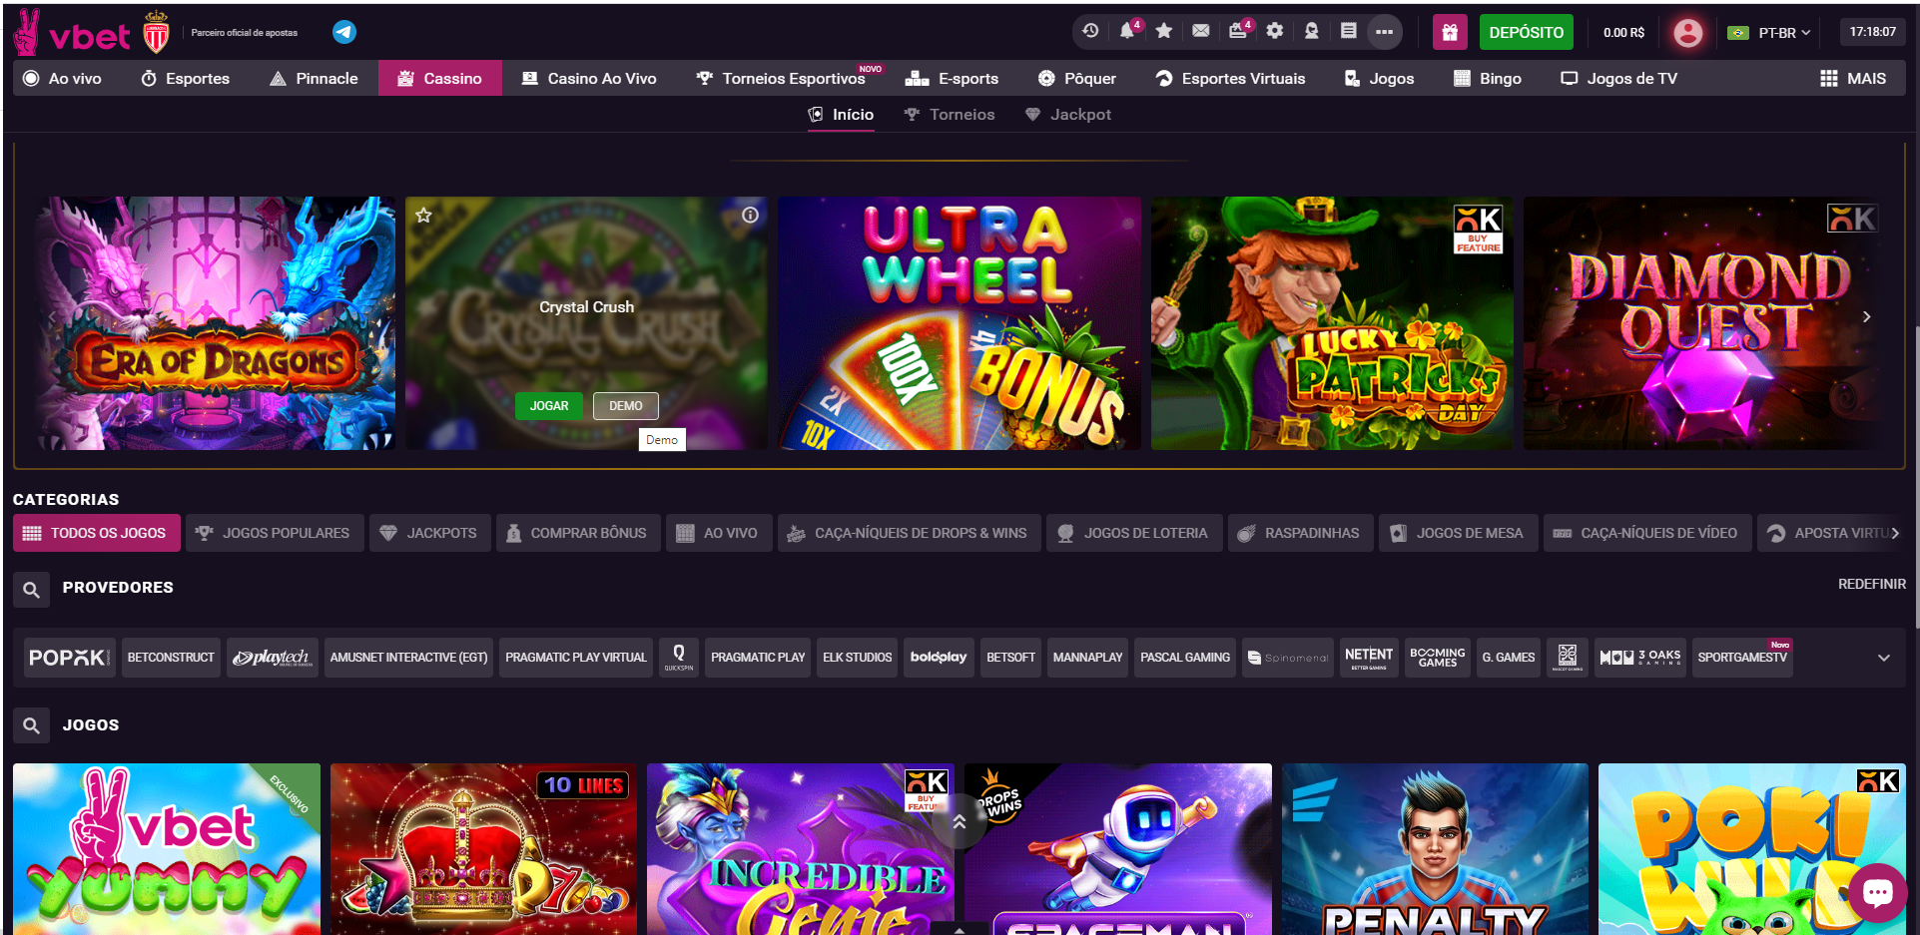Open the Ao vivo section
This screenshot has width=1920, height=935.
pyautogui.click(x=62, y=78)
